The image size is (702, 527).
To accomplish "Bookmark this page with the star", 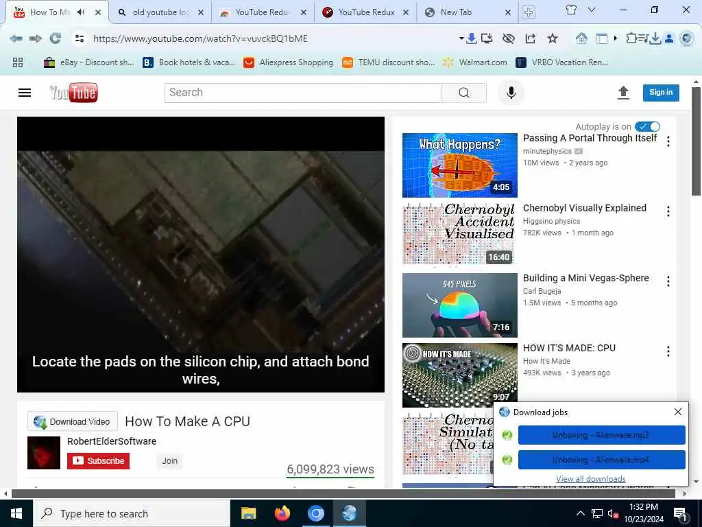I will coord(553,38).
